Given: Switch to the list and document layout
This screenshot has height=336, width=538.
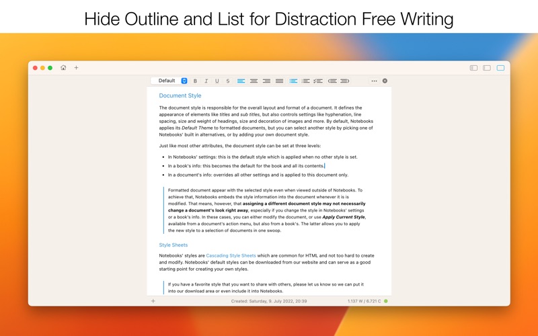Looking at the screenshot, I should point(486,68).
